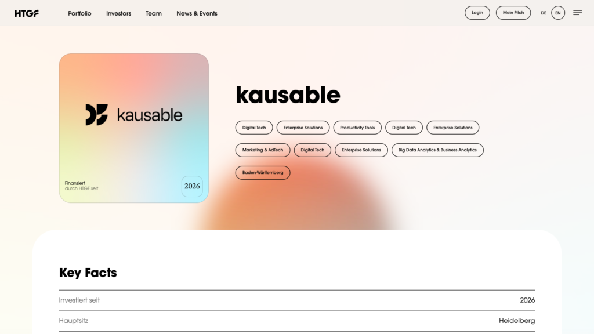The width and height of the screenshot is (594, 334).
Task: Click the Login button
Action: click(x=477, y=13)
